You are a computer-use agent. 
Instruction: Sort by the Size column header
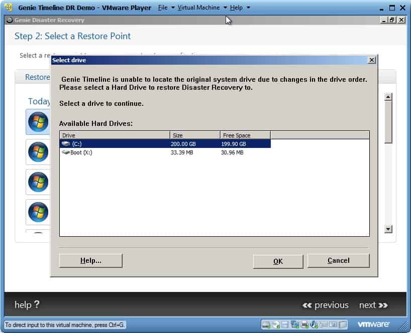[x=195, y=135]
